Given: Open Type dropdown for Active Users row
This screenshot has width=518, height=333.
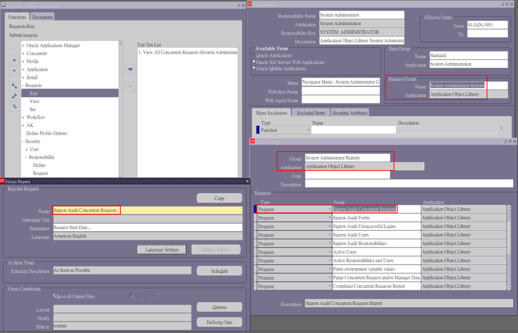Looking at the screenshot, I should (x=329, y=252).
